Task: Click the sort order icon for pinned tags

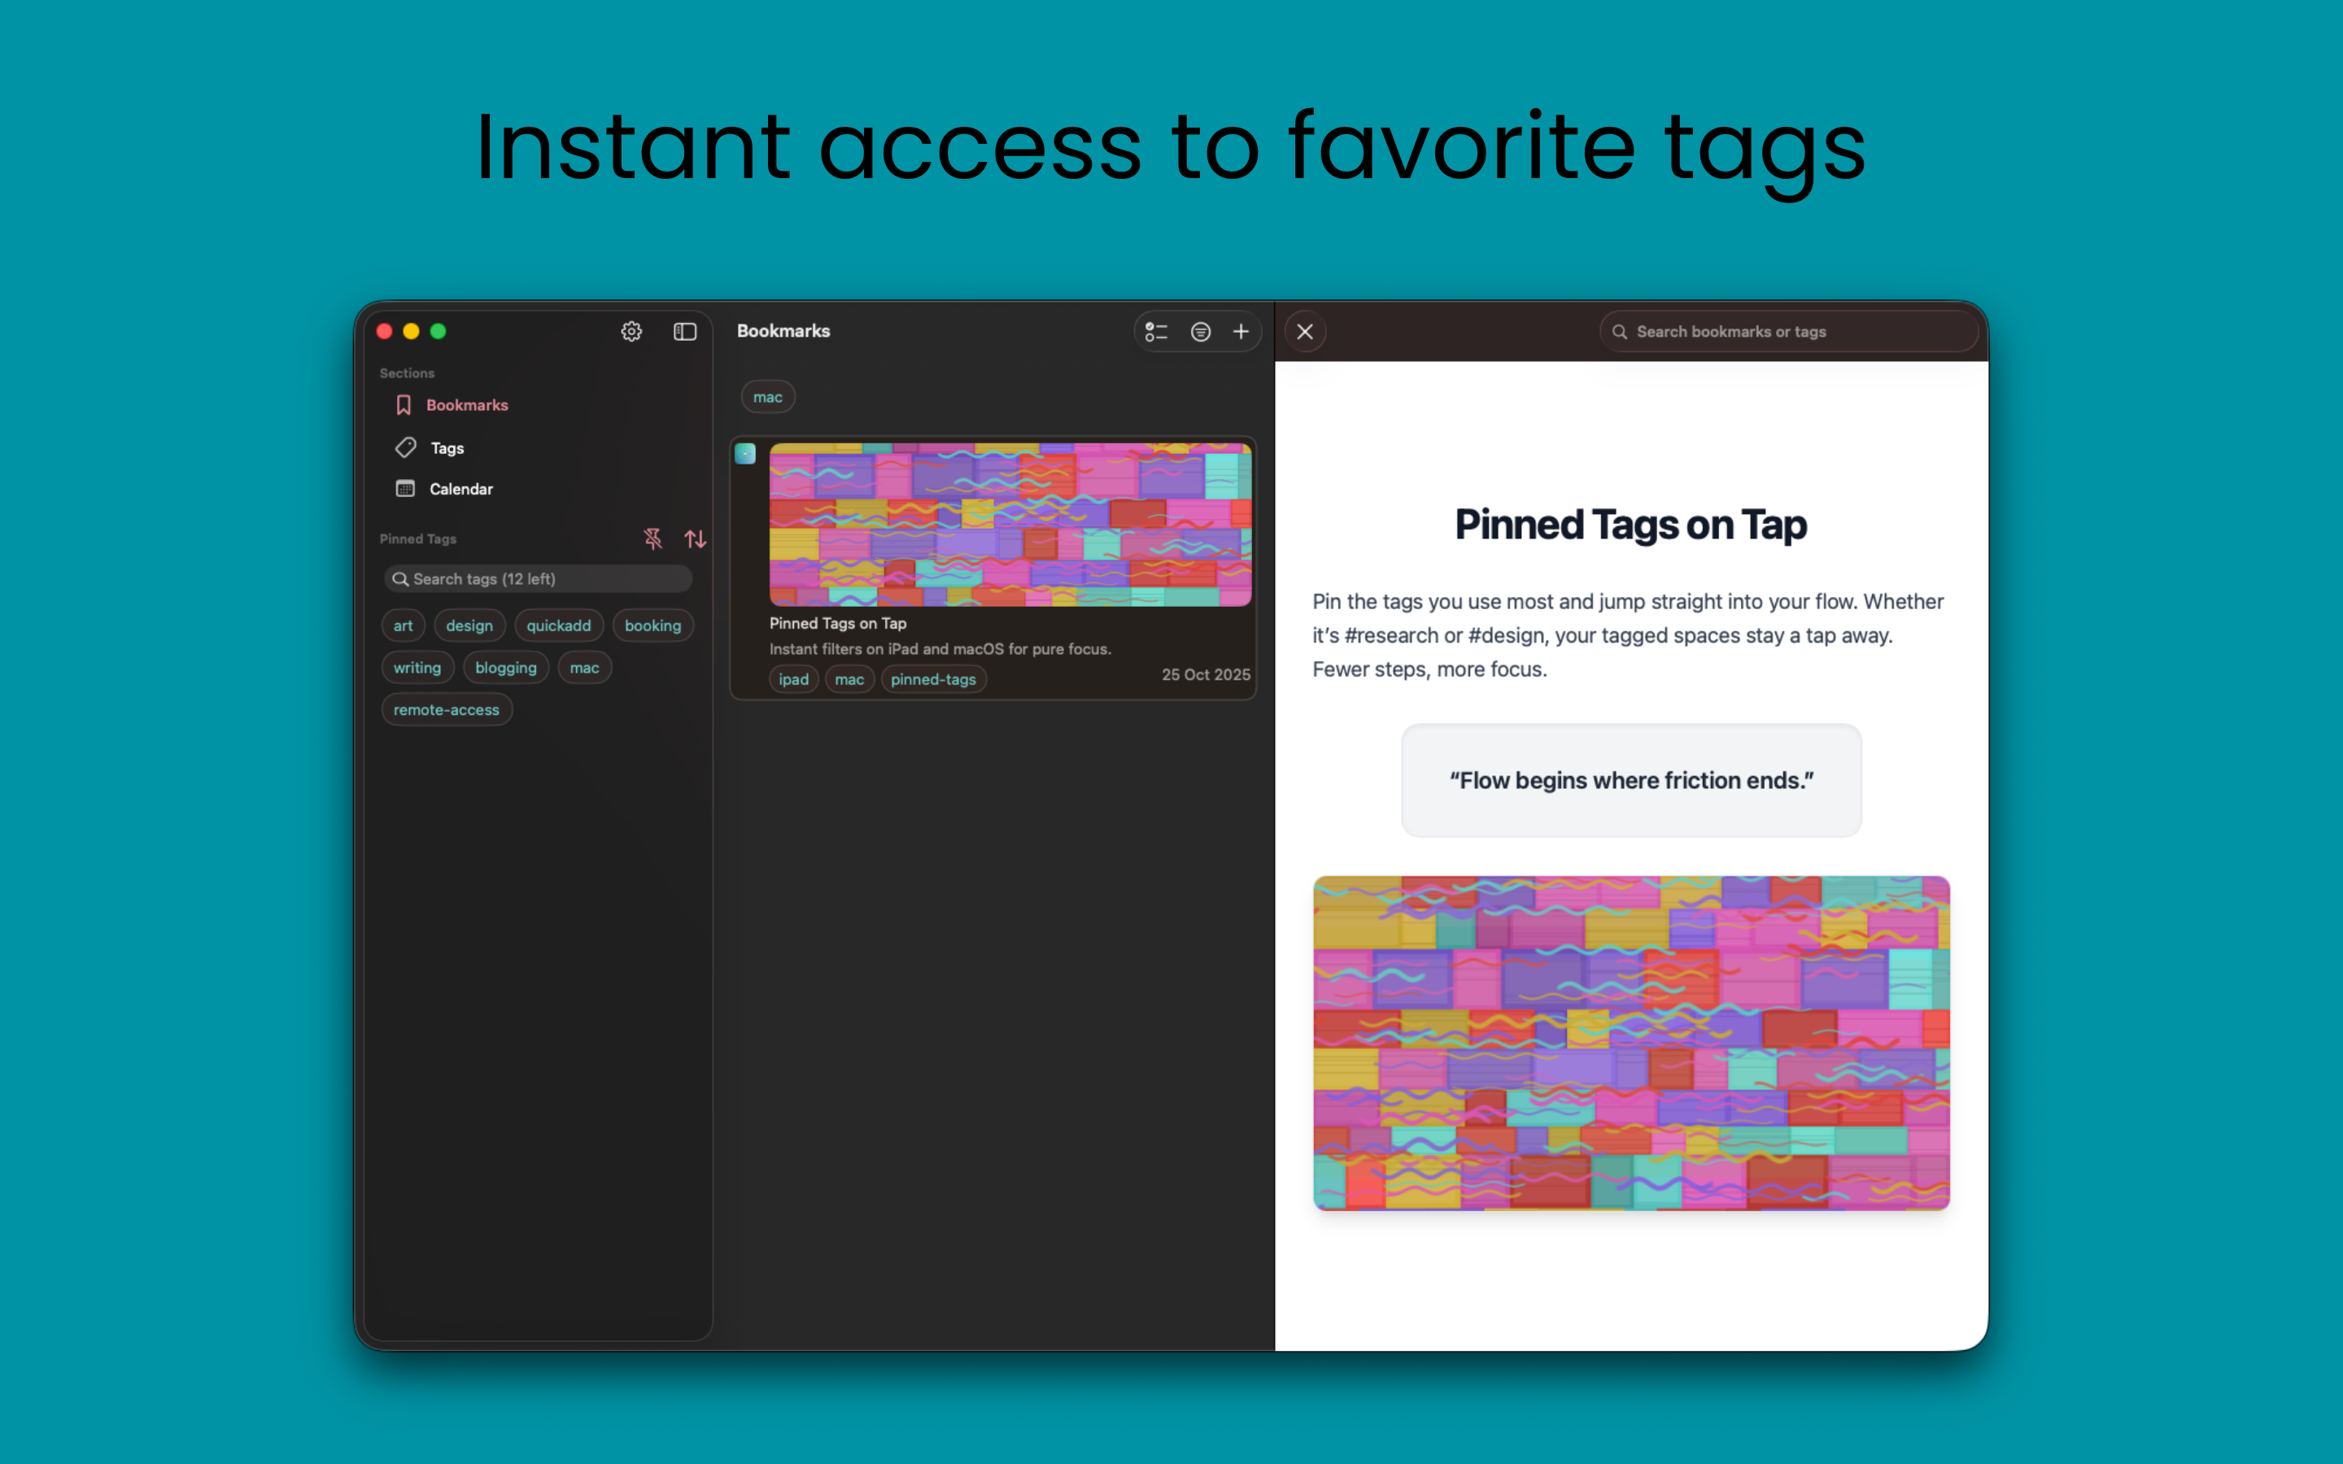Action: click(695, 539)
